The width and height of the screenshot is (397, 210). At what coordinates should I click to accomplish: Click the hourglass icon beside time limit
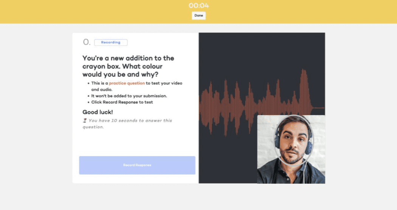[x=85, y=121]
